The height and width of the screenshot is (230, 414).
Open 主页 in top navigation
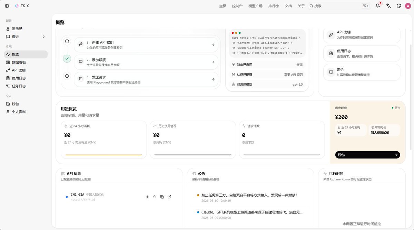pyautogui.click(x=223, y=6)
